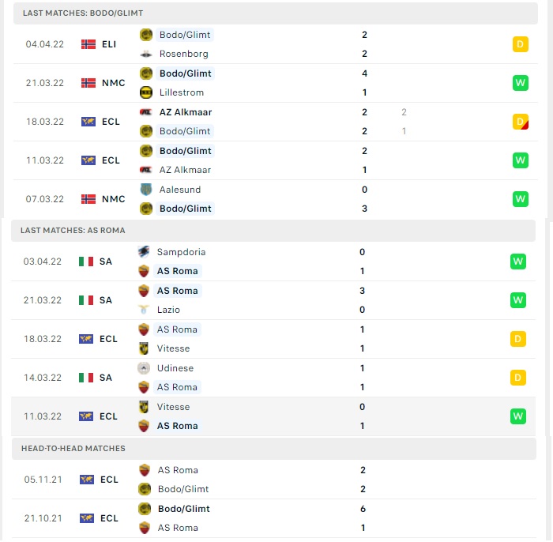Click the Italy flag on 03.04.22 row
This screenshot has width=553, height=542.
86,262
